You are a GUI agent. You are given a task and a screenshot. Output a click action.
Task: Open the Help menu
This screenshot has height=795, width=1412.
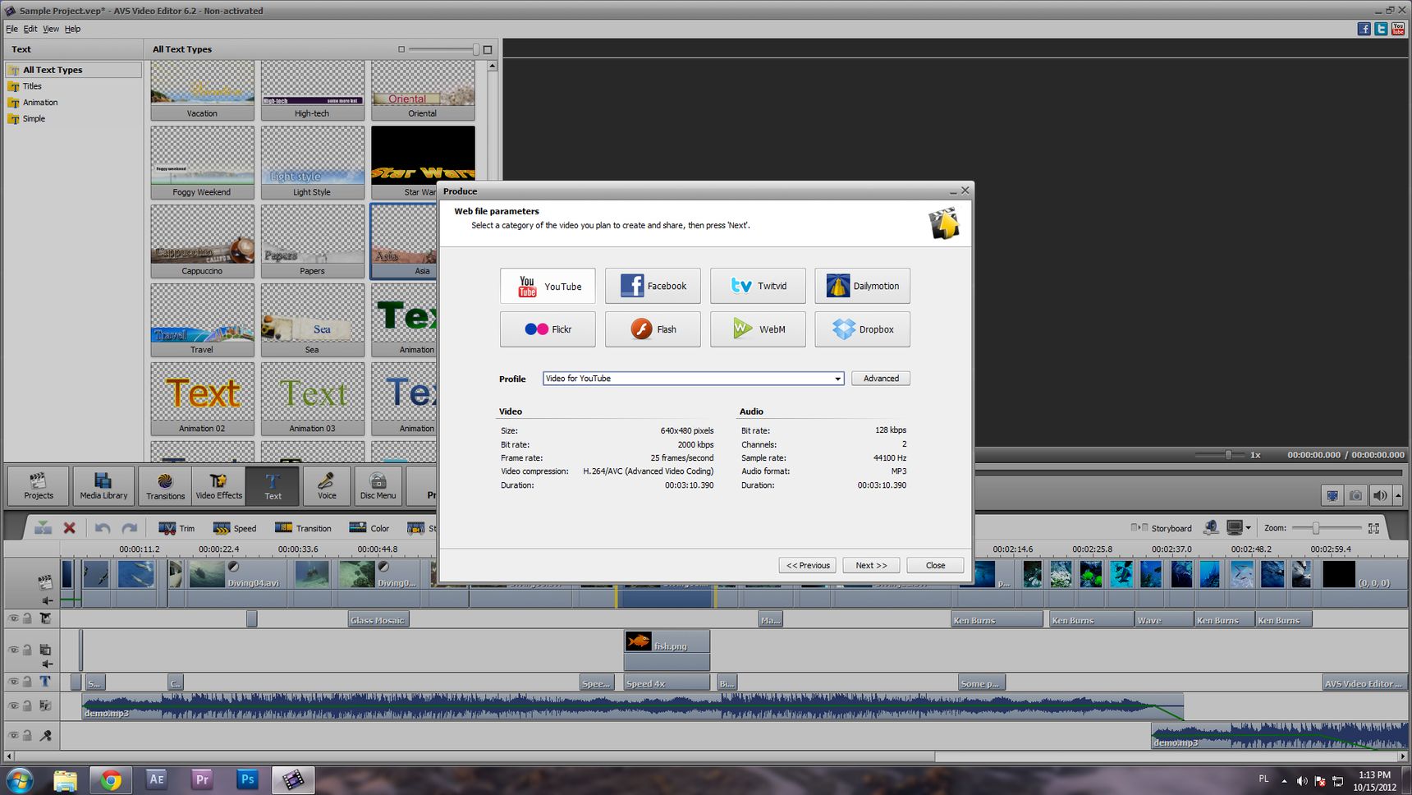click(73, 29)
